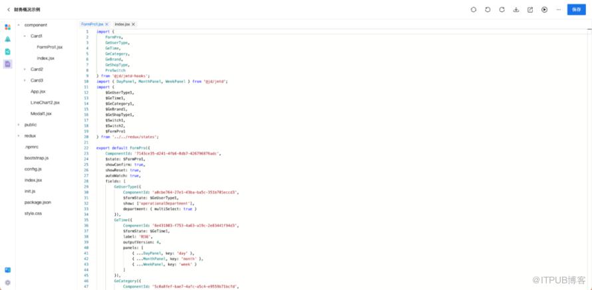The width and height of the screenshot is (592, 290).
Task: Click the 'autoWatch: true' code line
Action: point(122,175)
